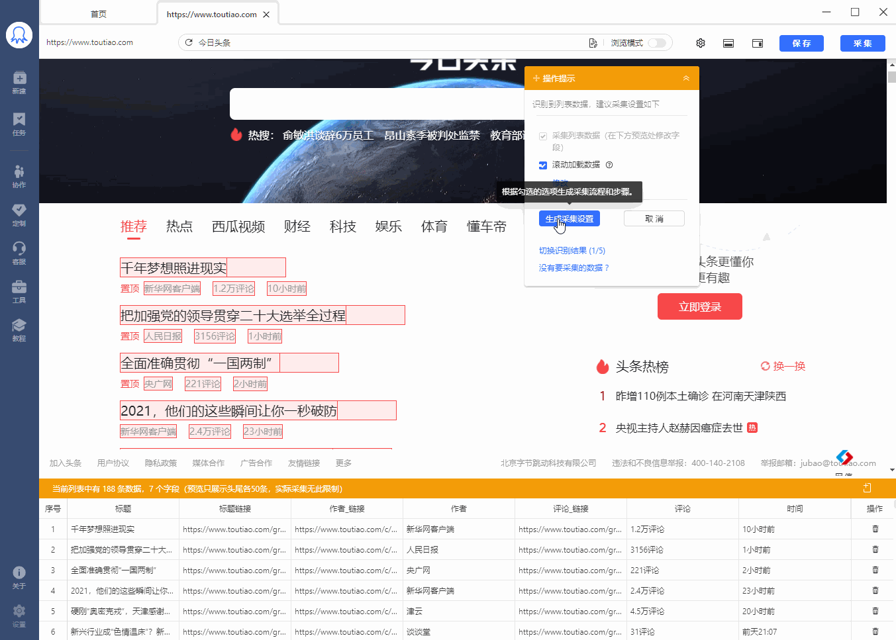Select the 娱乐 channel tab
The height and width of the screenshot is (640, 896).
click(389, 226)
